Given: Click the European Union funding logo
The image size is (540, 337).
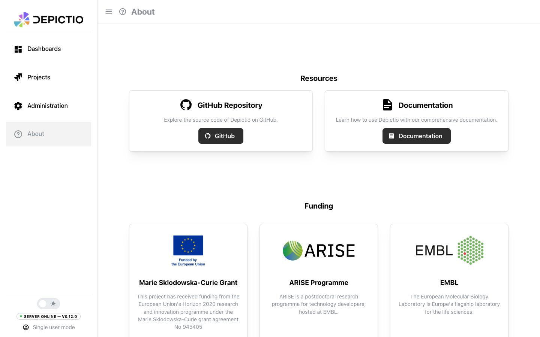Looking at the screenshot, I should (x=188, y=251).
